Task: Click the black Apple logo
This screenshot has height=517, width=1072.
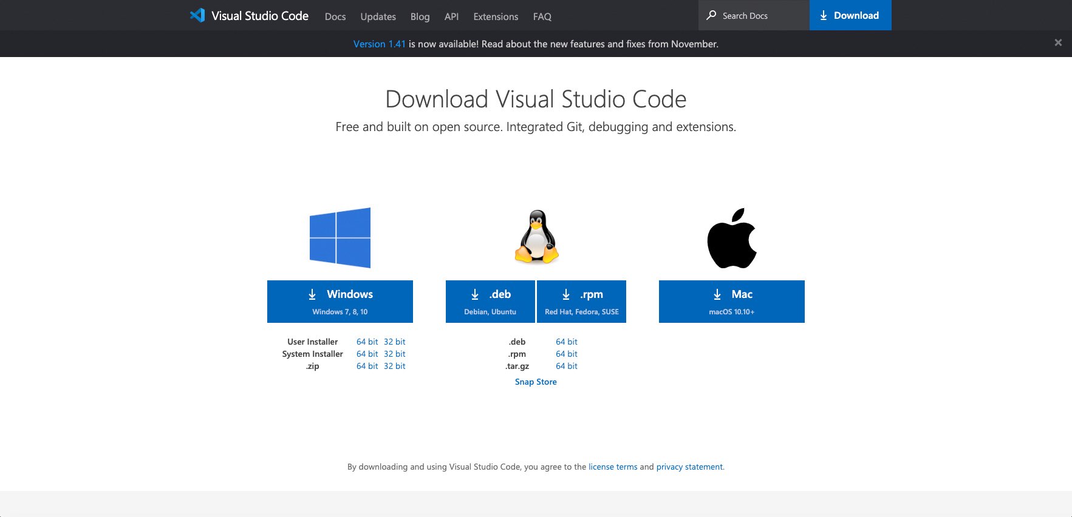Action: click(732, 238)
